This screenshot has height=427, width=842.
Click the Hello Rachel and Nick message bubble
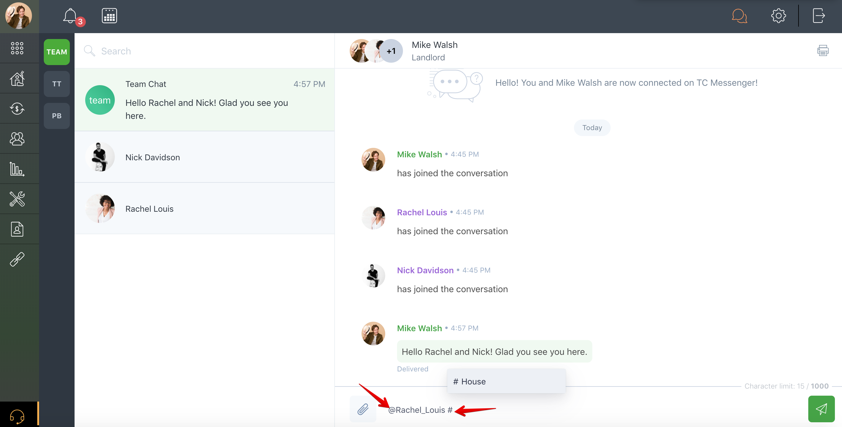pyautogui.click(x=494, y=352)
